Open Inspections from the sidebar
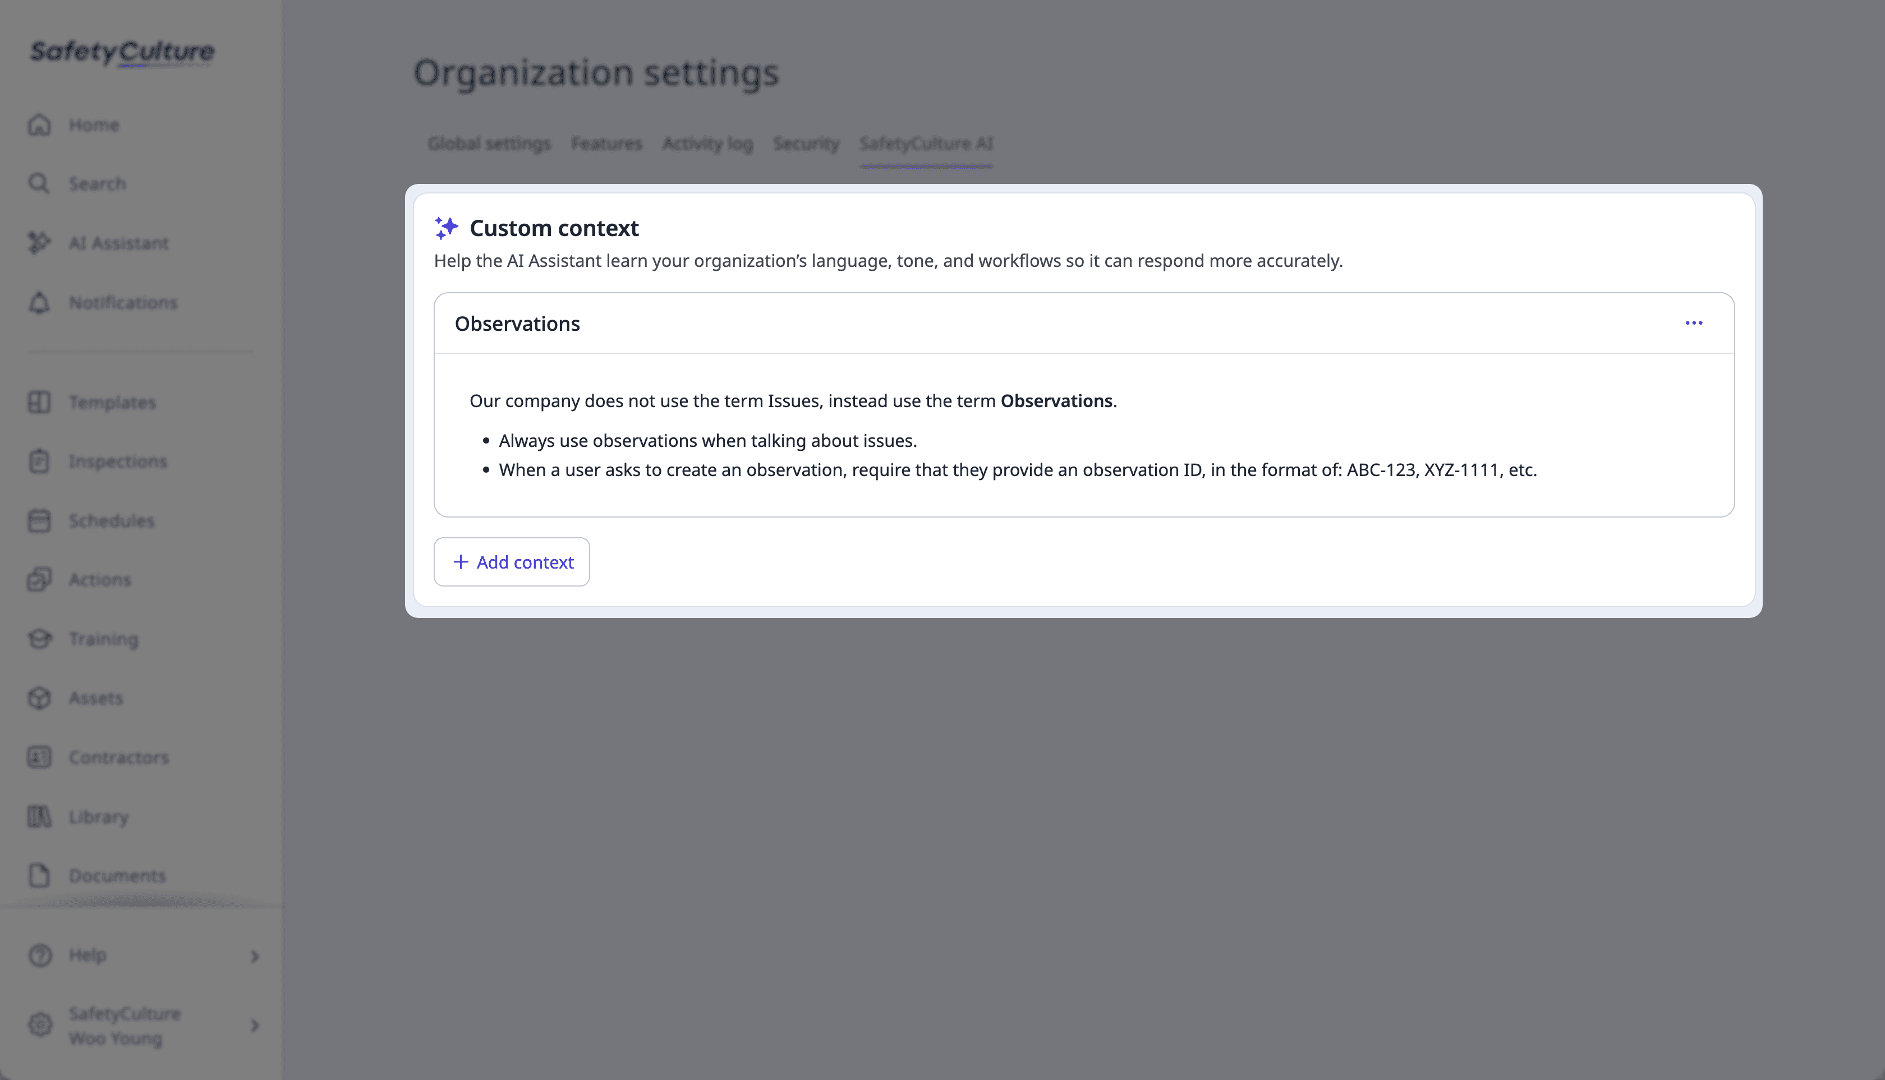 (x=117, y=461)
